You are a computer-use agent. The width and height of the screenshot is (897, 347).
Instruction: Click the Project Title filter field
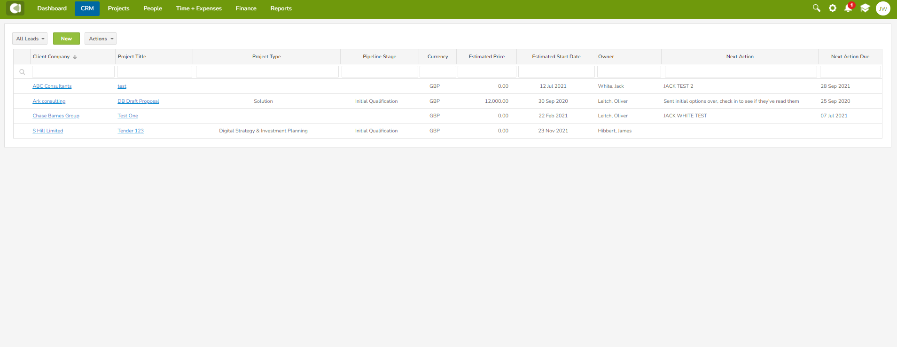point(155,71)
